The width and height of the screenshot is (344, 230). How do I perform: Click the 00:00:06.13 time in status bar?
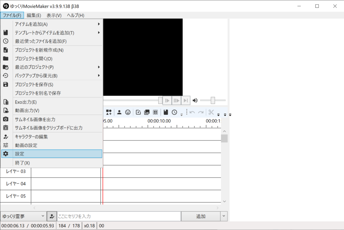click(13, 226)
